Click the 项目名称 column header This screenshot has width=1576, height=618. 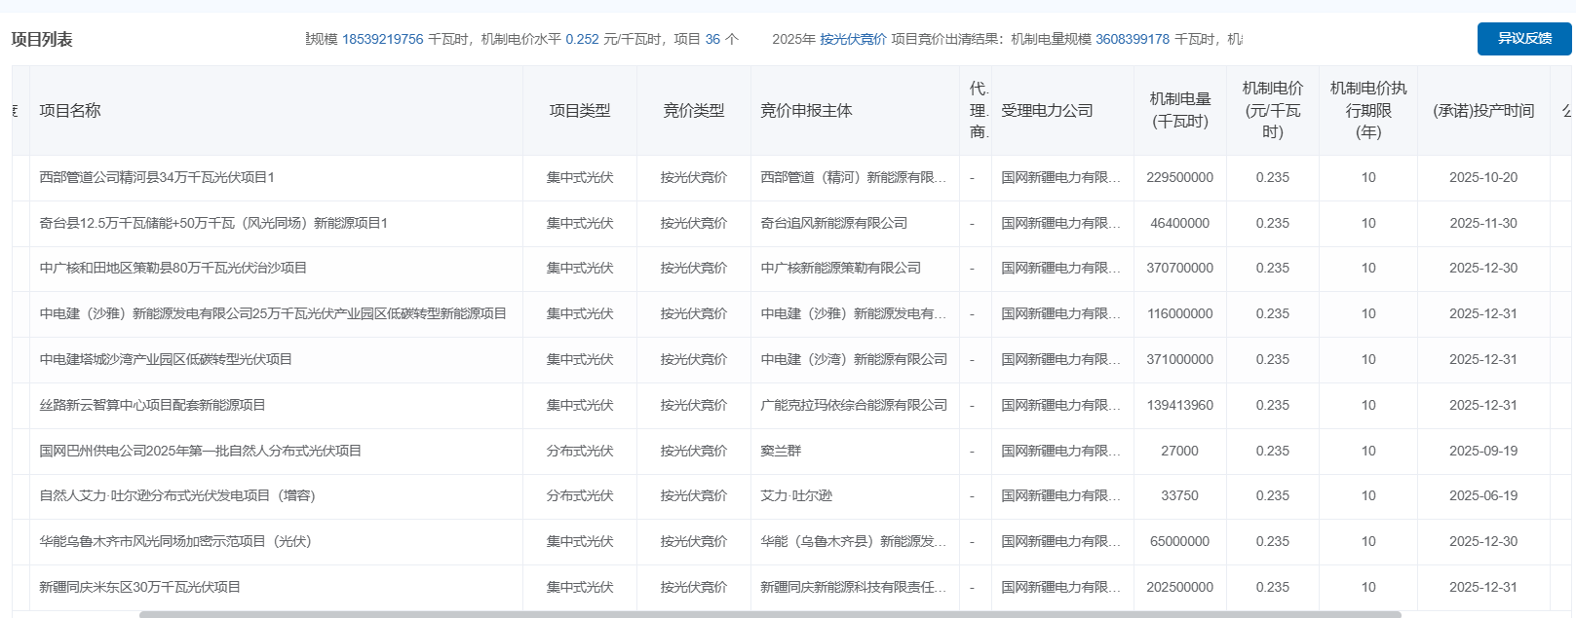tap(70, 111)
